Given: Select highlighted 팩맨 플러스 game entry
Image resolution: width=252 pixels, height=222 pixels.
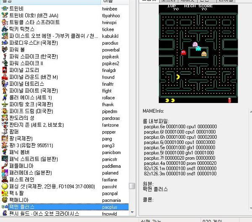Looking at the screenshot, I should 22,207.
